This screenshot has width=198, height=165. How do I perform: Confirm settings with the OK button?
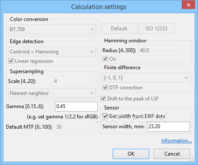[131, 154]
